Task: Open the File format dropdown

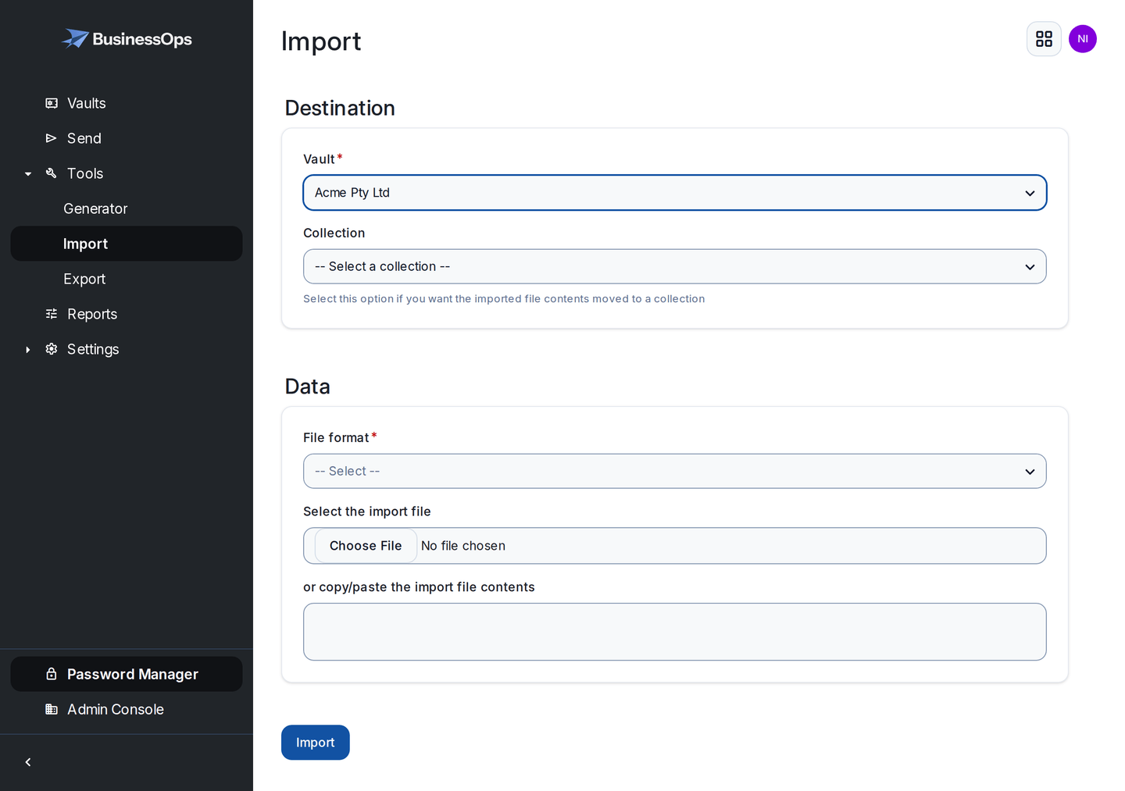Action: (675, 471)
